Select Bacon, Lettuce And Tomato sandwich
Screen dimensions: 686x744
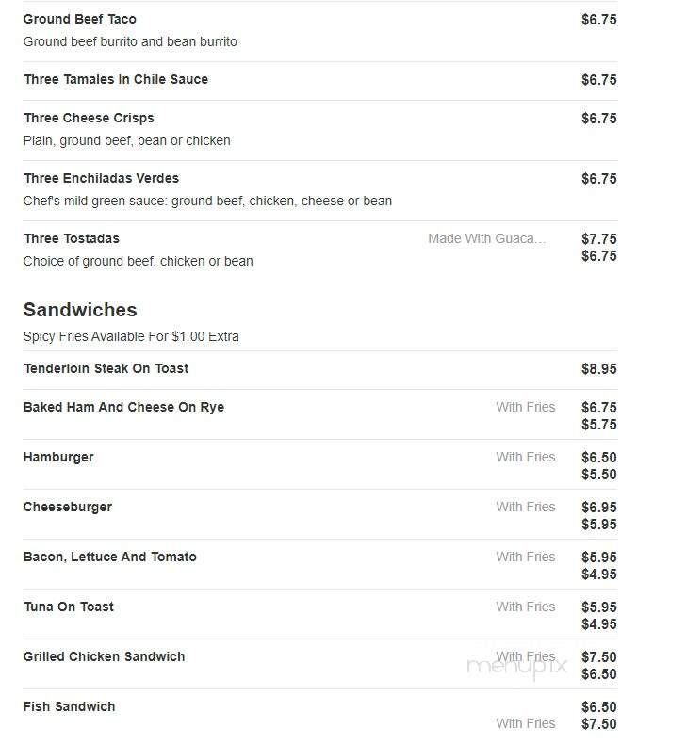(110, 557)
